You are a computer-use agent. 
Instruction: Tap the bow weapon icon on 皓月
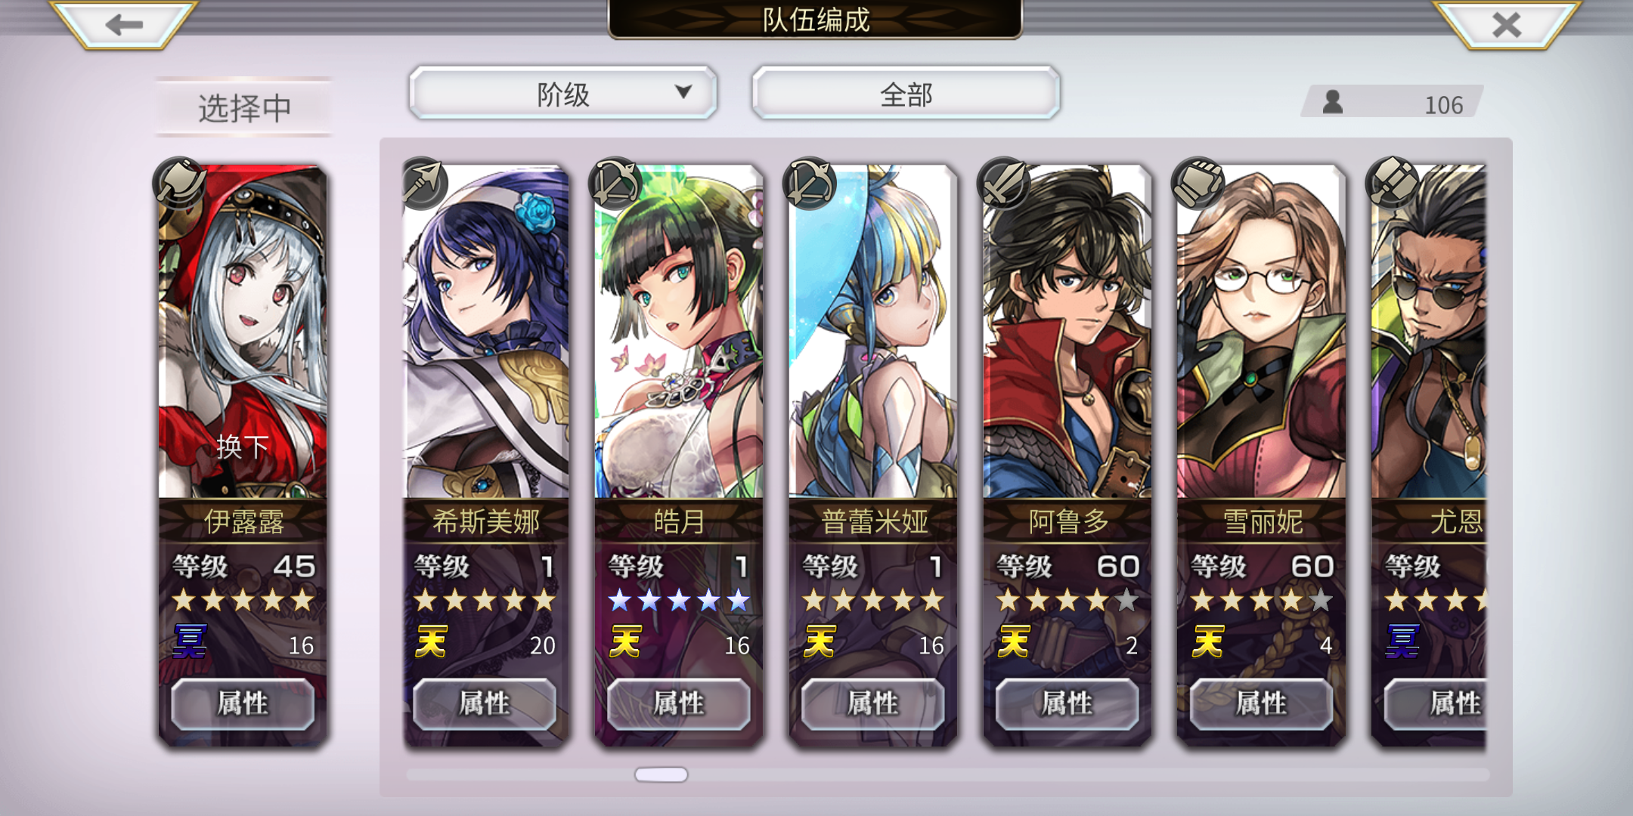click(x=616, y=183)
